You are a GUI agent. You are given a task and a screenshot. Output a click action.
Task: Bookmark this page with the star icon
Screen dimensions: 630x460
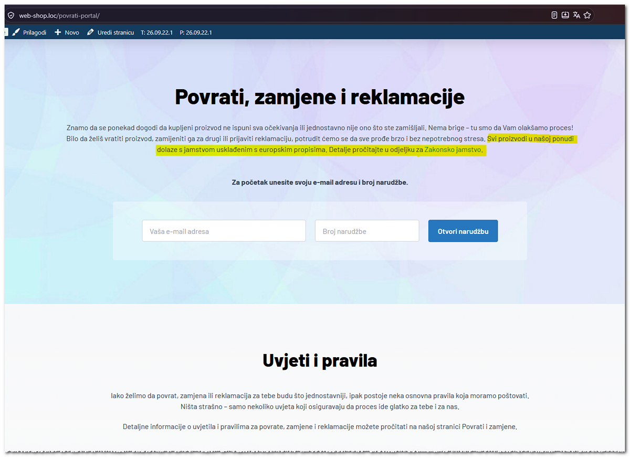tap(587, 15)
